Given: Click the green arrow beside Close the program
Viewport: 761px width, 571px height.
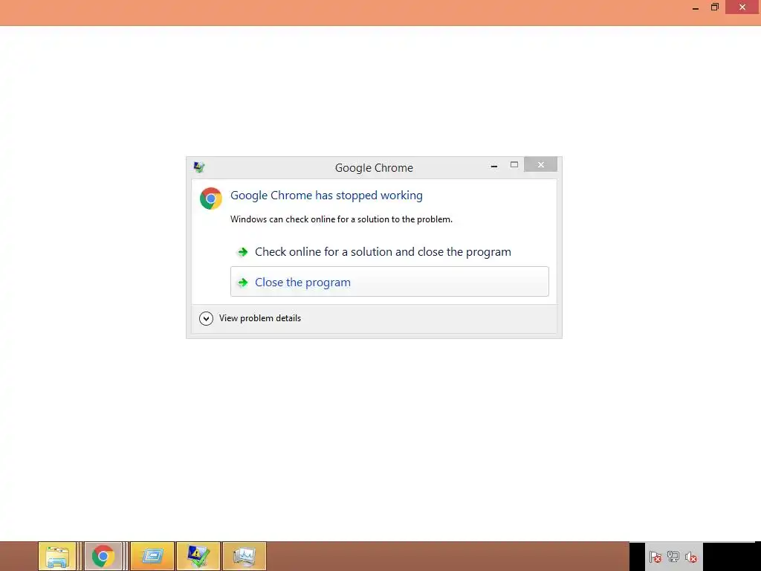Looking at the screenshot, I should (x=242, y=282).
